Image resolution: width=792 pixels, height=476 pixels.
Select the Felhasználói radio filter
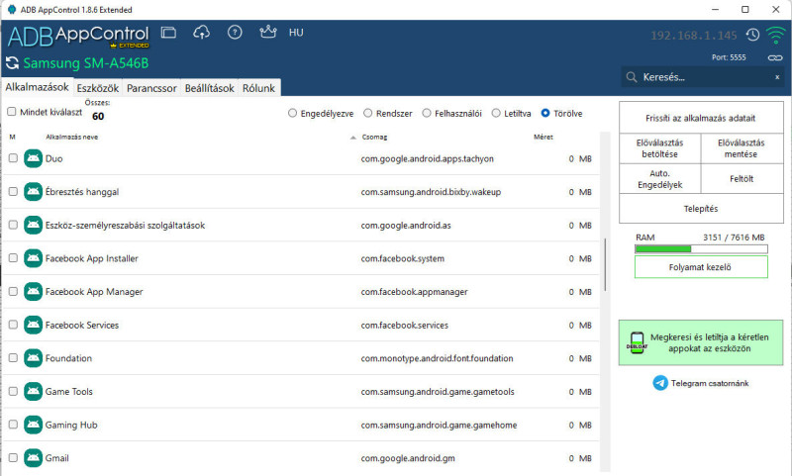coord(427,114)
